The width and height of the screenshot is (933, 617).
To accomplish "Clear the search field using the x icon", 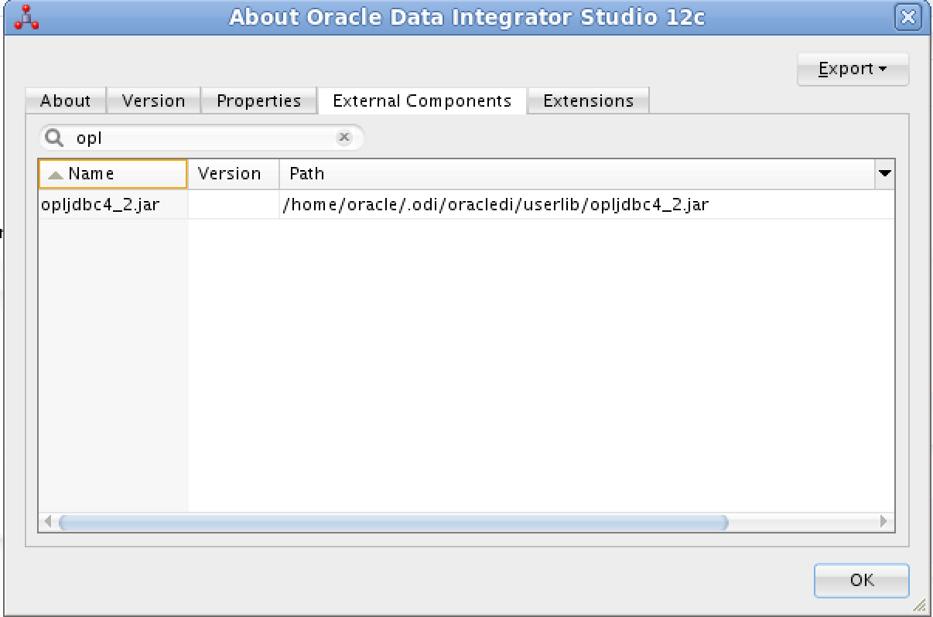I will click(343, 137).
